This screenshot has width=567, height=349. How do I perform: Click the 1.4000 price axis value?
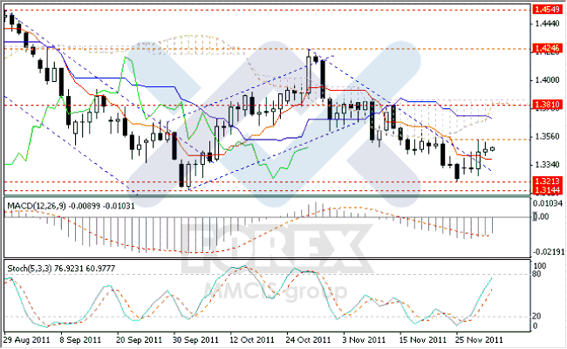click(x=547, y=80)
